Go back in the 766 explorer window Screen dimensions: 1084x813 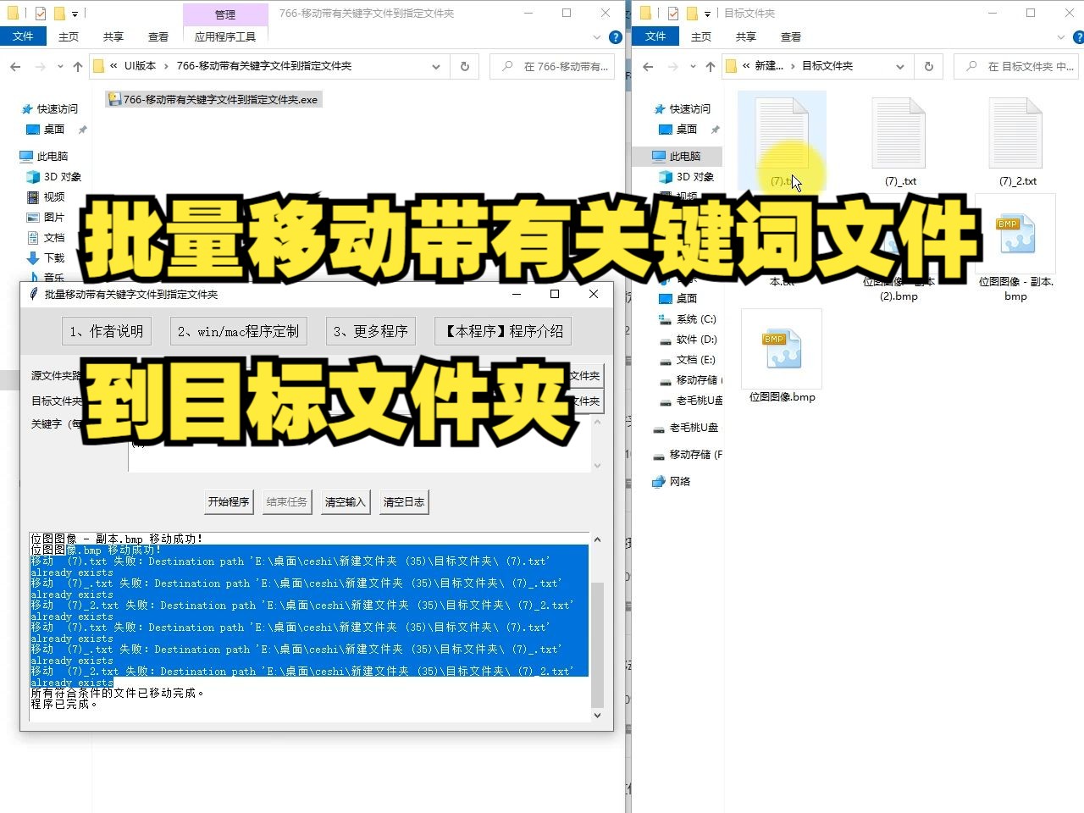click(15, 66)
